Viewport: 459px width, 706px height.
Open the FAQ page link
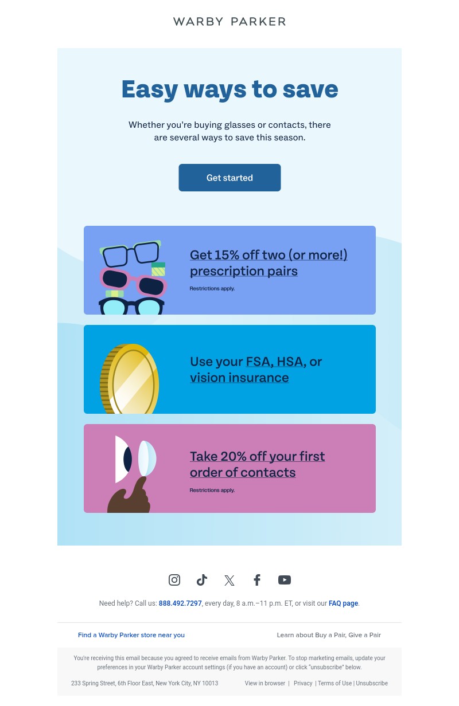343,603
